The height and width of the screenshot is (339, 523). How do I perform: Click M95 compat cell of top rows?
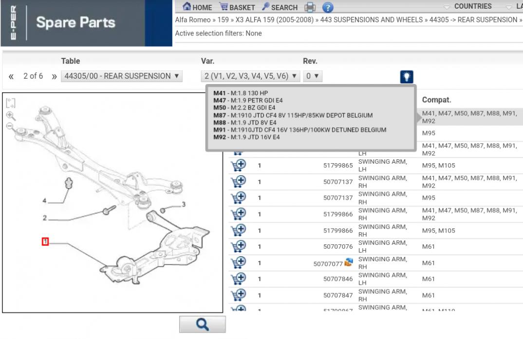[x=429, y=133]
